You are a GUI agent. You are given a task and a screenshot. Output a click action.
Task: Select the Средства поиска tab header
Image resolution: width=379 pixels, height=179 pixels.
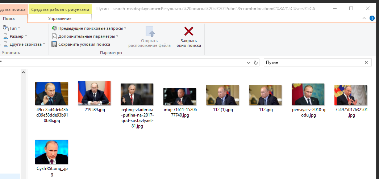pyautogui.click(x=13, y=10)
